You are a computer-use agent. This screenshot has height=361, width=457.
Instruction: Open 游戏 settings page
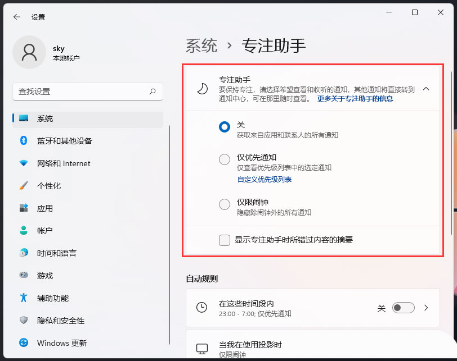click(x=87, y=275)
